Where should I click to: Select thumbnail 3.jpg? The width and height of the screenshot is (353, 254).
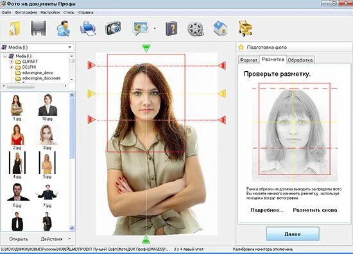(x=47, y=135)
